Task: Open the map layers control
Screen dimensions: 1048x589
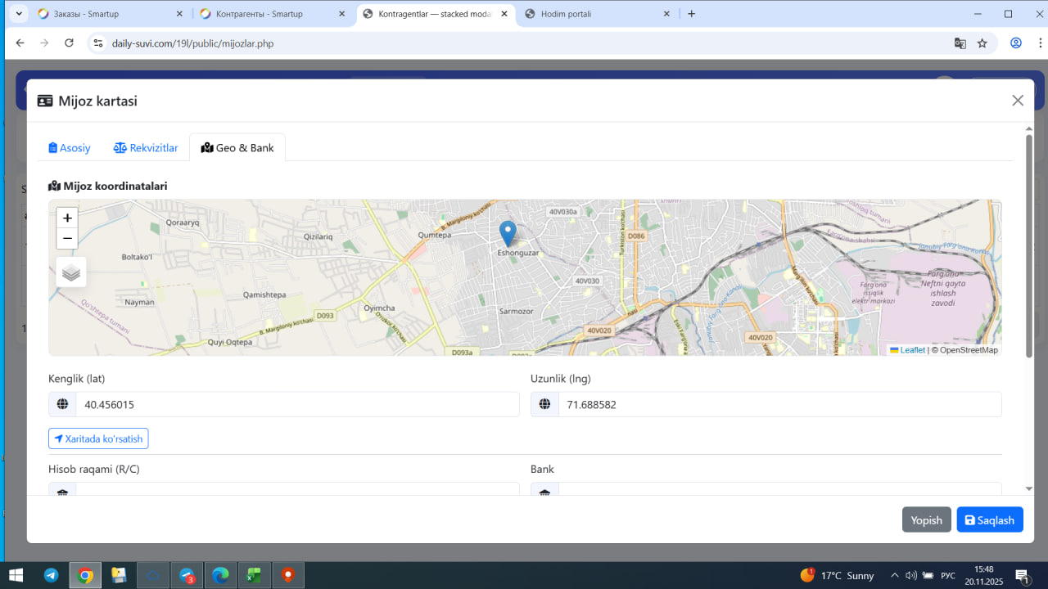Action: [x=71, y=272]
